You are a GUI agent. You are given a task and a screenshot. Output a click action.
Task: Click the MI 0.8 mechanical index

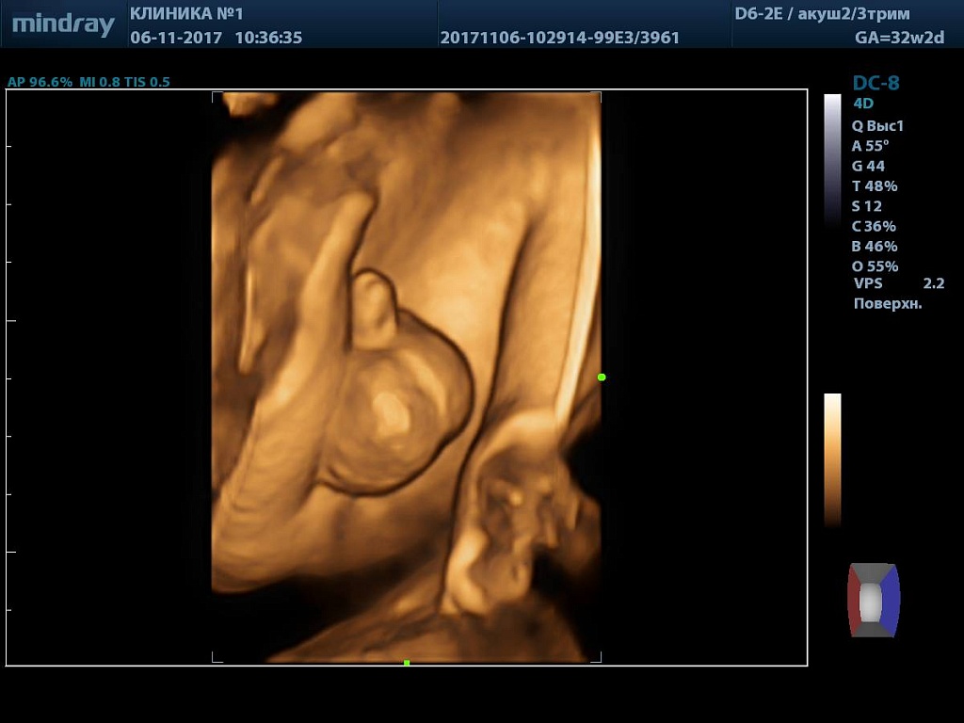coord(100,82)
